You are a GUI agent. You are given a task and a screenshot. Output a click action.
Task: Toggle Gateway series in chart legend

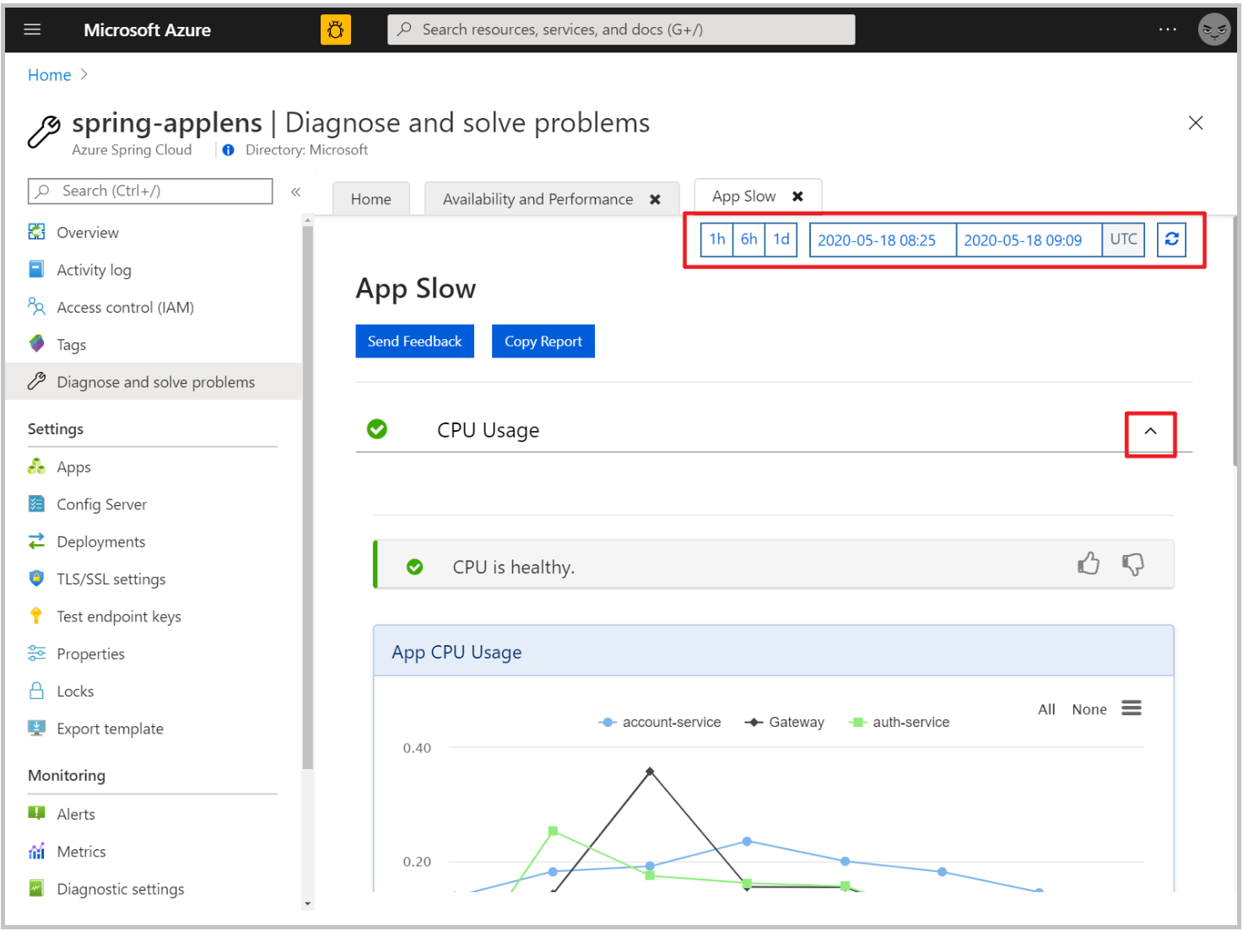pos(785,723)
